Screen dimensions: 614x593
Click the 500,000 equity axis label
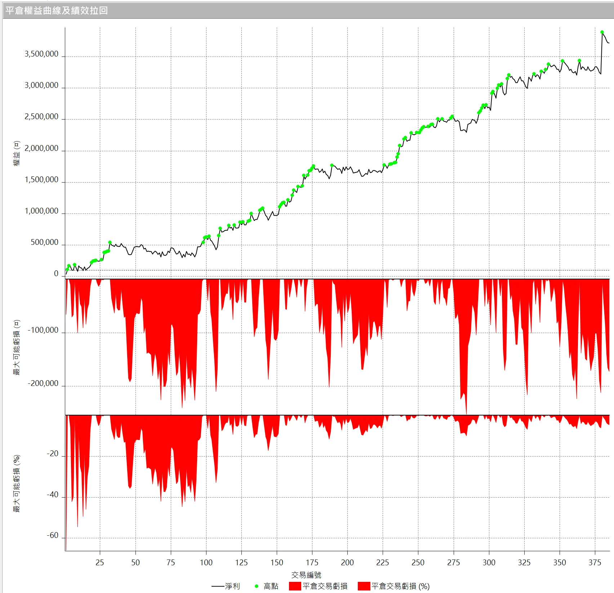tap(44, 242)
